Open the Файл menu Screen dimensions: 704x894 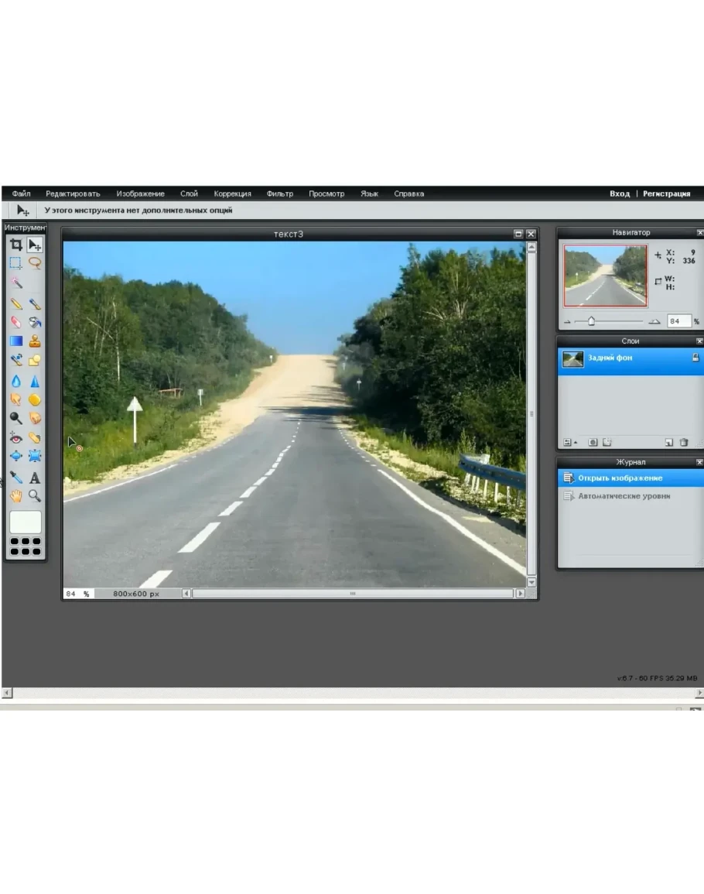tap(21, 194)
